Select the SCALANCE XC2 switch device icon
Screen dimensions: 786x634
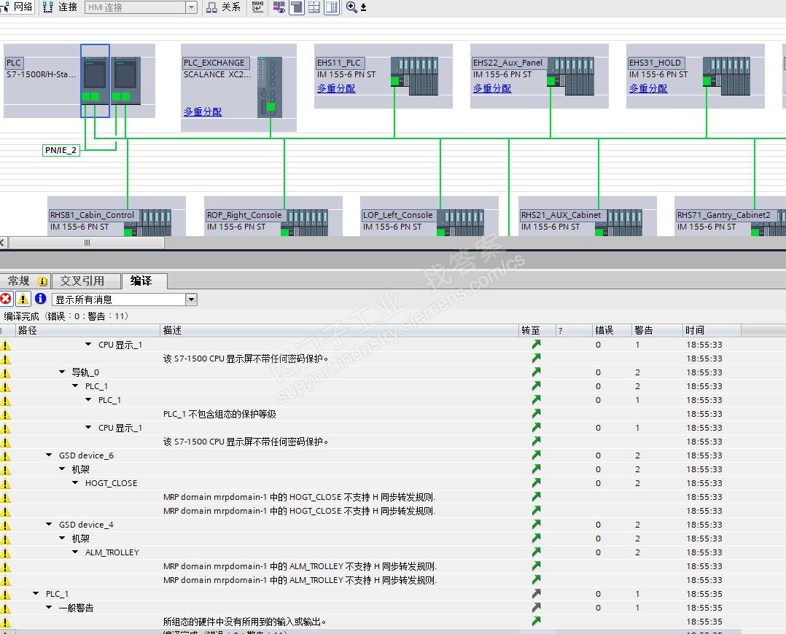[x=270, y=87]
